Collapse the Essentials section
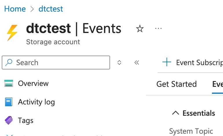Screen dimensions: 223x136 click(176, 113)
